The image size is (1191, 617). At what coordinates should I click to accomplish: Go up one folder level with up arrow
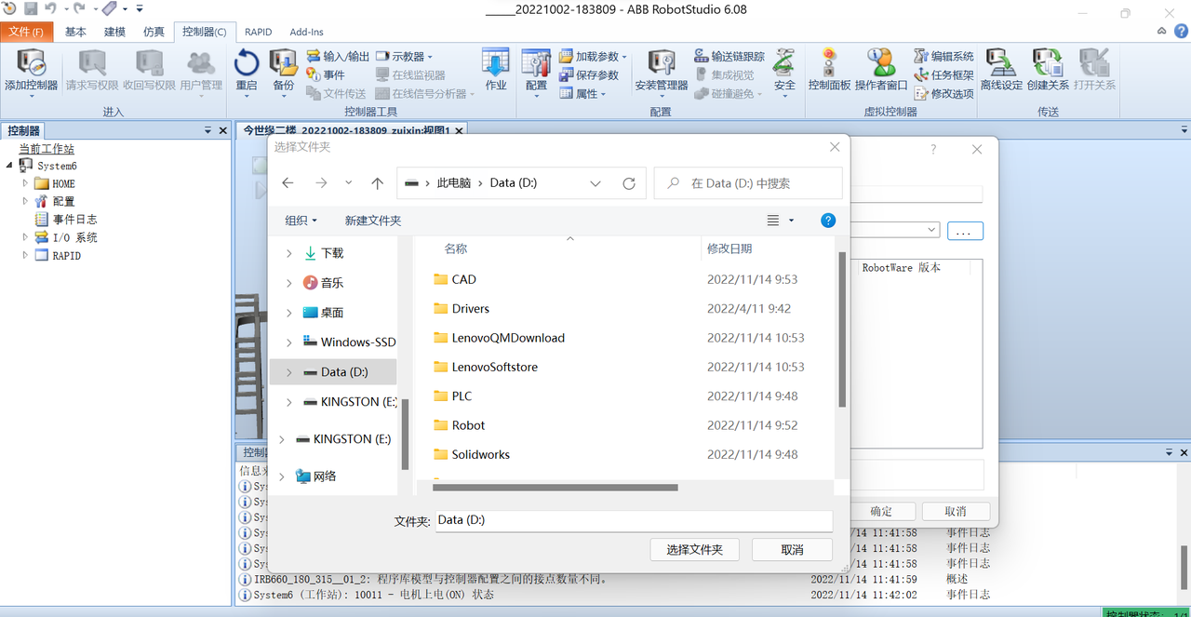[x=377, y=183]
